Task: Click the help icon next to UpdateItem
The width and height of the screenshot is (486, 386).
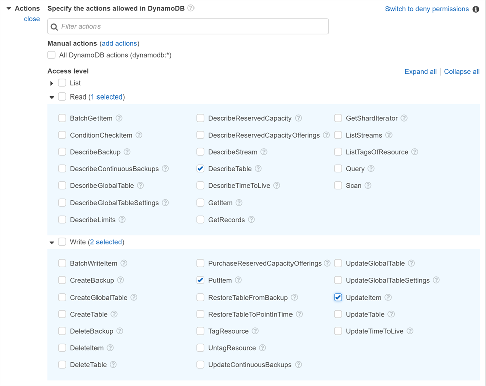Action: [x=387, y=297]
